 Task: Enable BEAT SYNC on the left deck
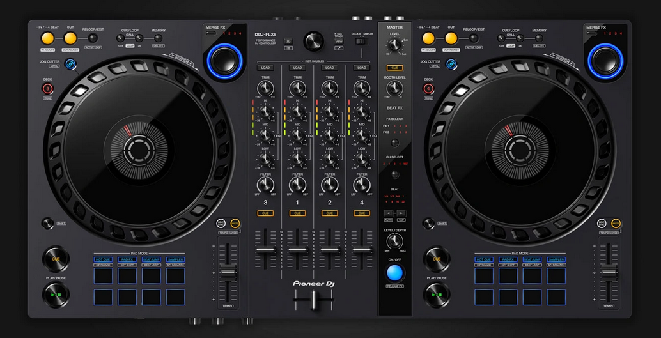click(221, 224)
